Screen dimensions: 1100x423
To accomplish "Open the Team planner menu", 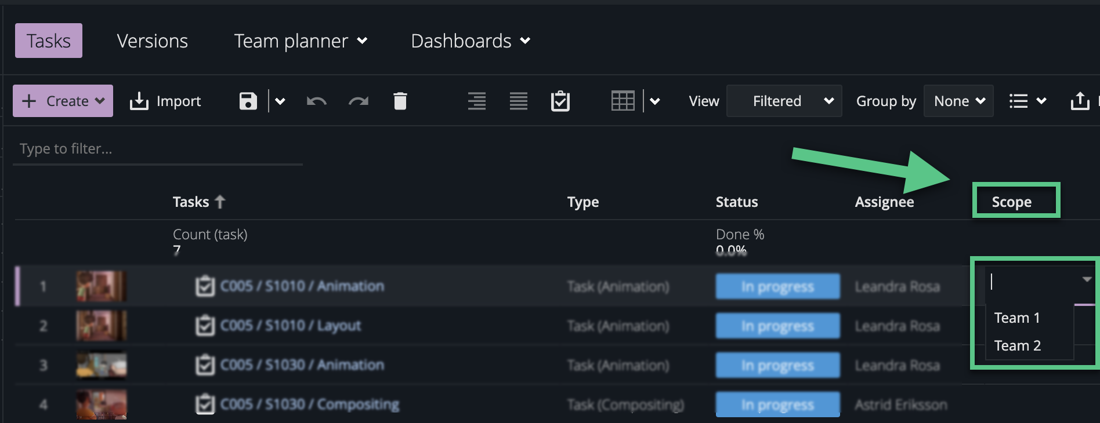I will point(301,41).
